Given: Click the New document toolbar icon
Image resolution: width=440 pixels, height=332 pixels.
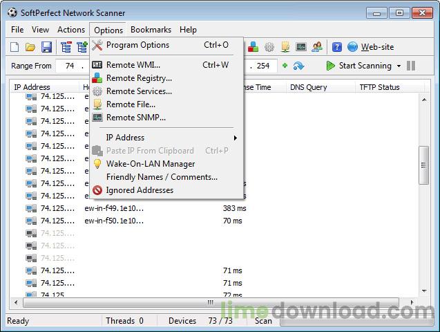Looking at the screenshot, I should pyautogui.click(x=15, y=47).
